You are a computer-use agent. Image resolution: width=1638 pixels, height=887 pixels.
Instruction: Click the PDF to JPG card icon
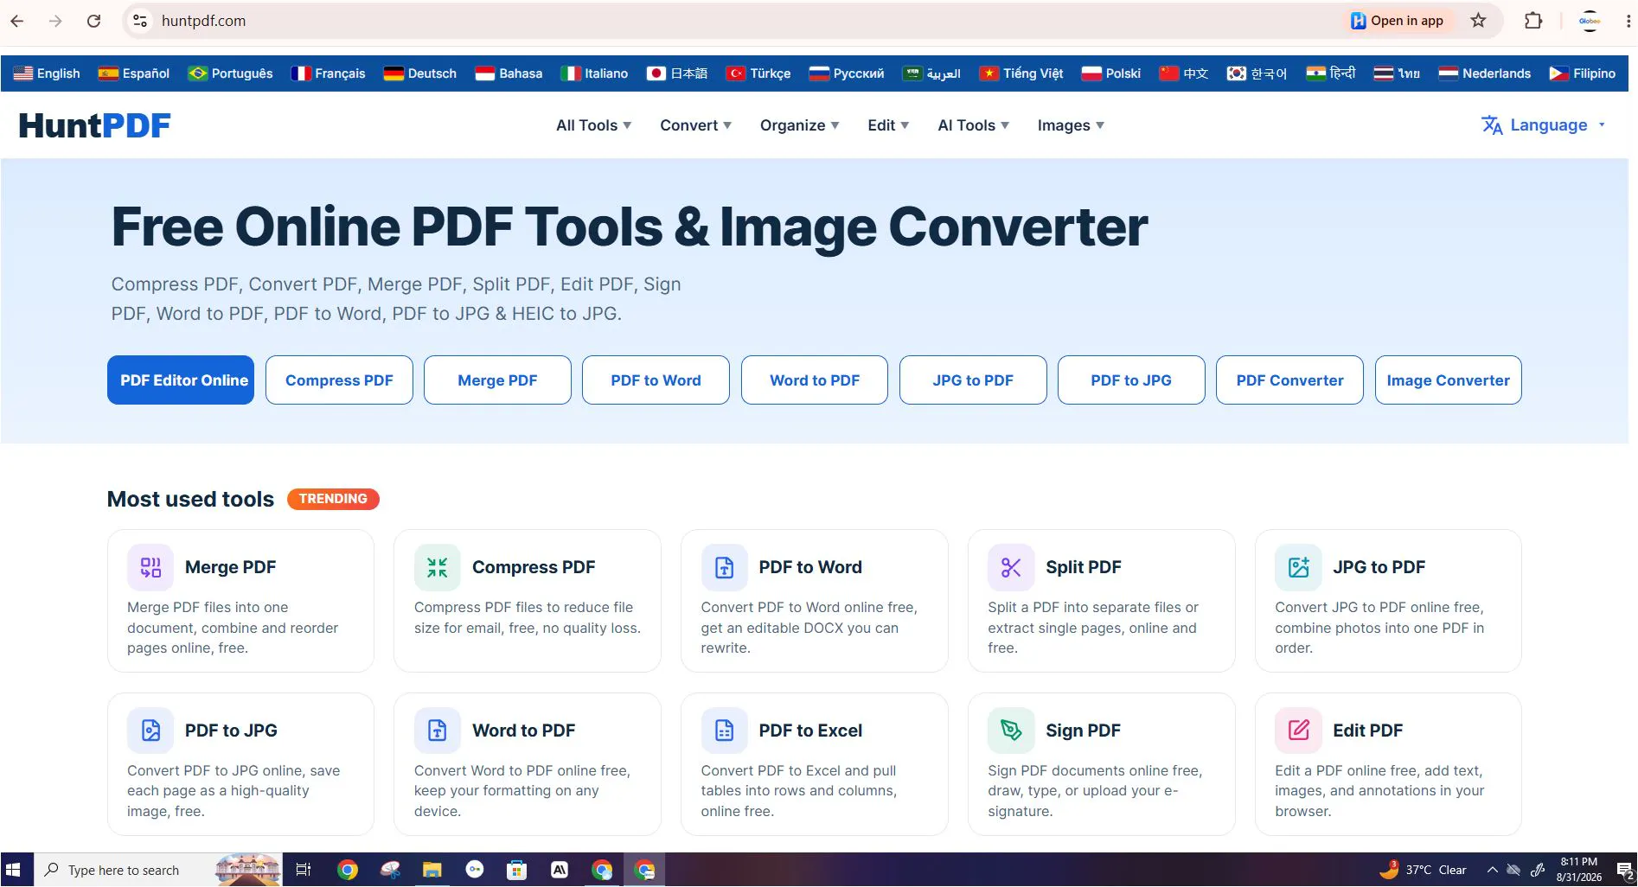150,731
